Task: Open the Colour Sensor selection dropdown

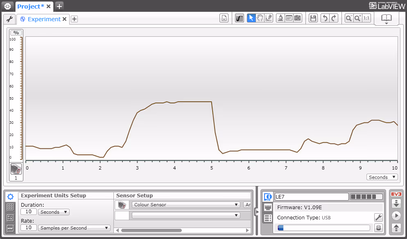Action: [x=186, y=205]
